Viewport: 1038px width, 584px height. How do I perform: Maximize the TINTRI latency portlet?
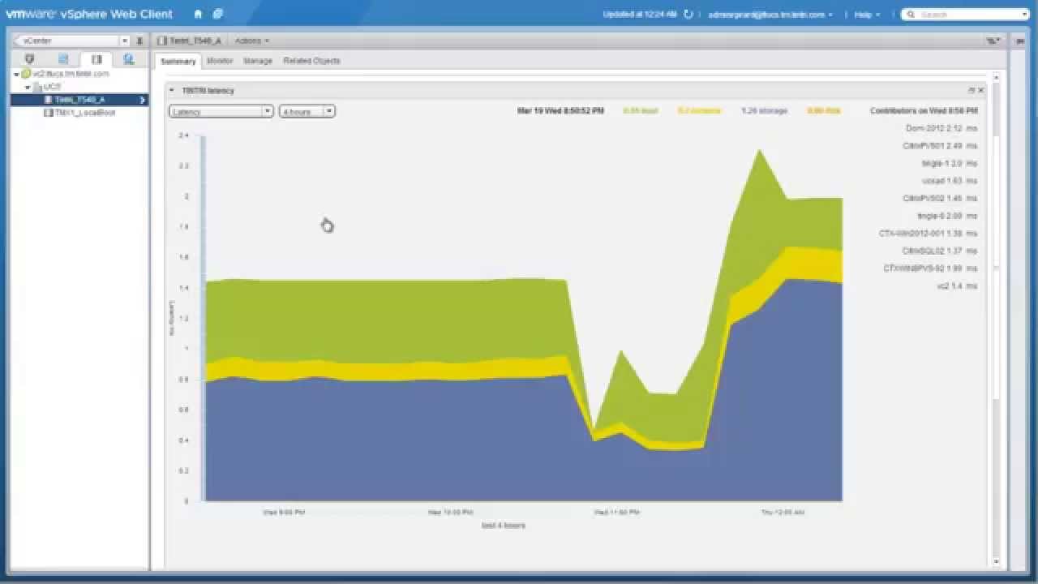[972, 90]
